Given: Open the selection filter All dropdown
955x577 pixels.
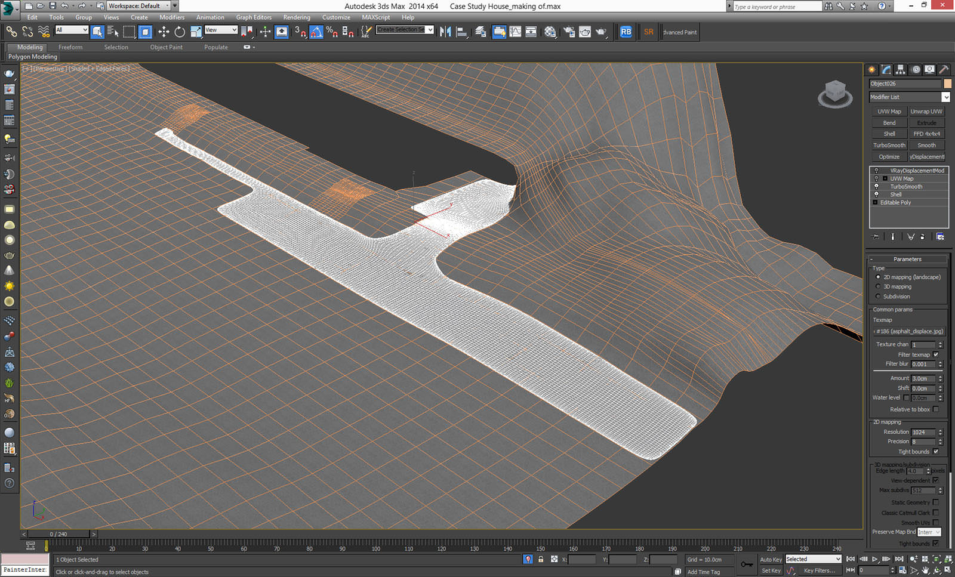Looking at the screenshot, I should pyautogui.click(x=72, y=30).
